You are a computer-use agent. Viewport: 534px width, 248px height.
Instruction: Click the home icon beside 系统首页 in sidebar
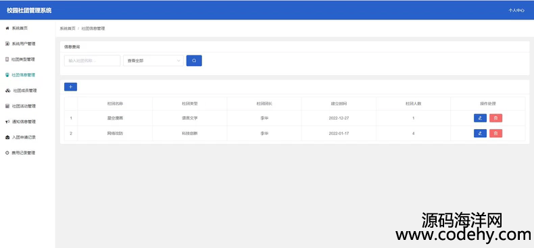coord(7,28)
